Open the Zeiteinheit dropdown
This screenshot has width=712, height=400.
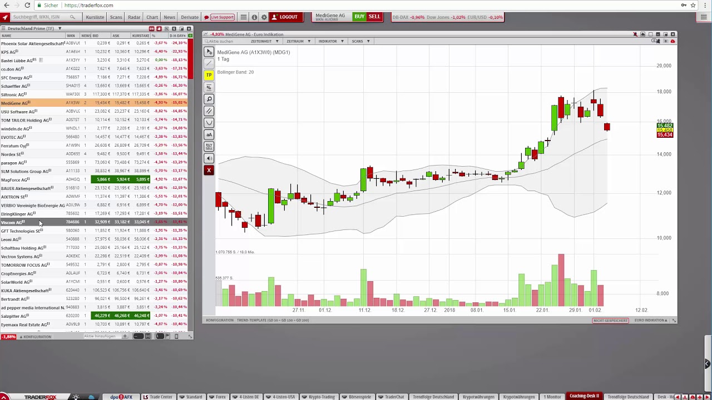(264, 41)
